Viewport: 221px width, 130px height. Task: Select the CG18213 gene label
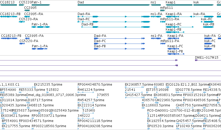coord(7,2)
